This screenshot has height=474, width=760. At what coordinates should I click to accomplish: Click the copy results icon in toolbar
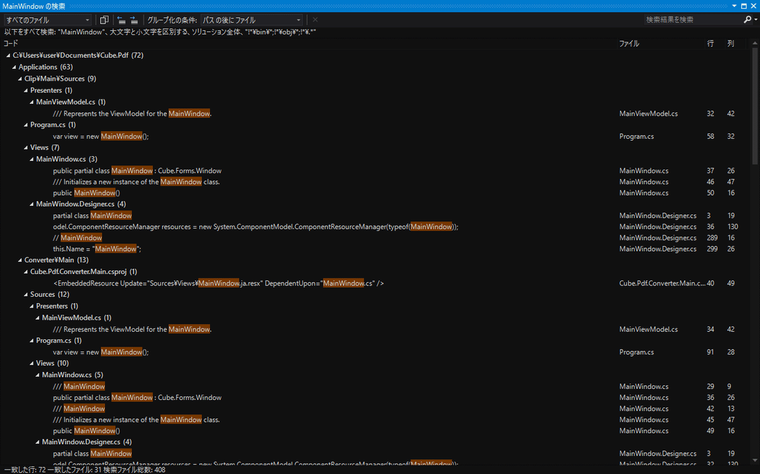[x=104, y=20]
